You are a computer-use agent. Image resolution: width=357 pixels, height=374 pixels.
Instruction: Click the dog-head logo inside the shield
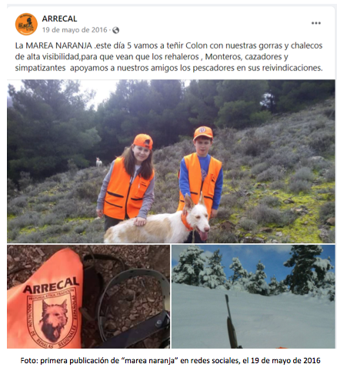point(54,321)
